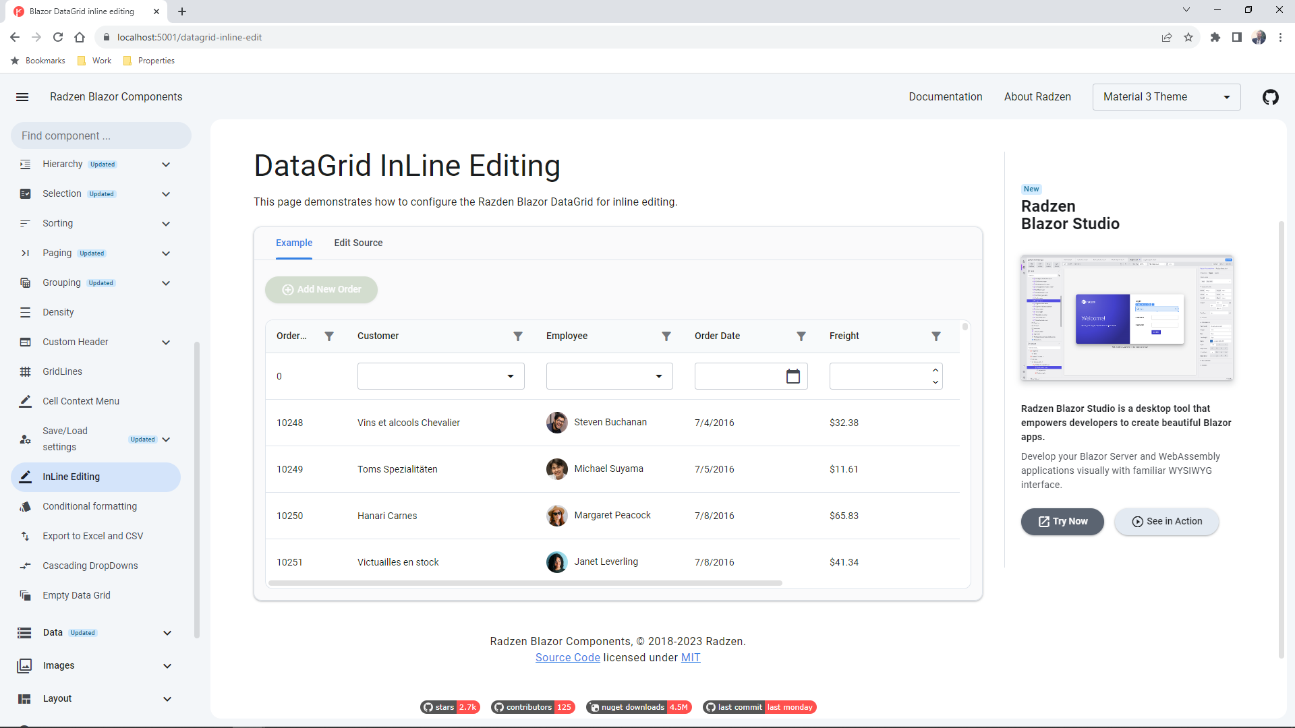Click the Selection sidebar icon
Viewport: 1295px width, 728px height.
tap(25, 194)
